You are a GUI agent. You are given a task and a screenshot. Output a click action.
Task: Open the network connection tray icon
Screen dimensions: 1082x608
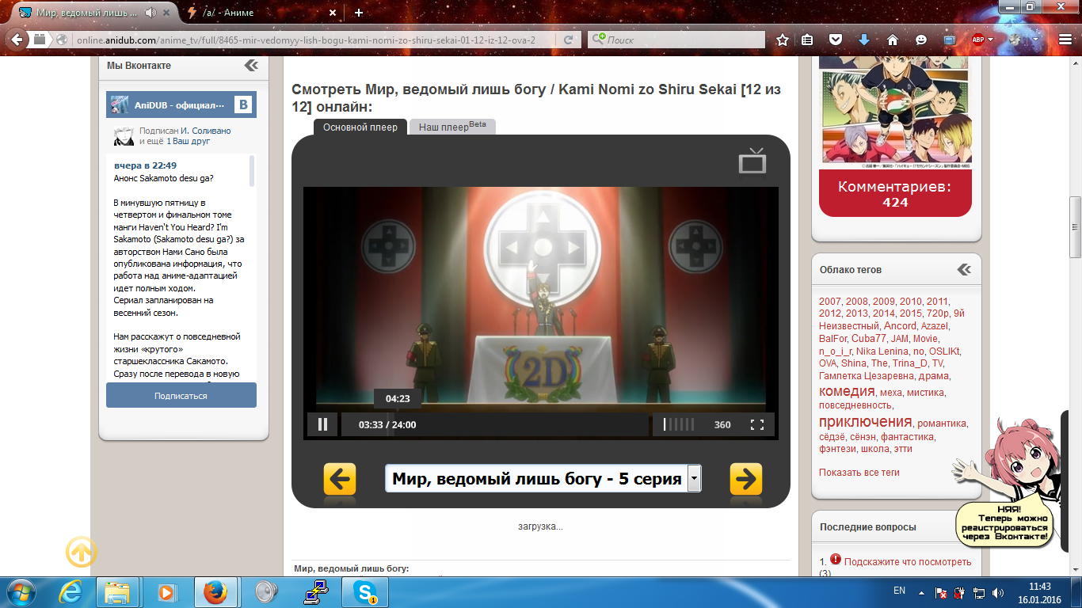[980, 592]
